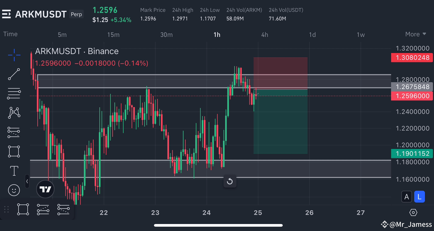Click the chart reset view arrow

click(x=230, y=181)
